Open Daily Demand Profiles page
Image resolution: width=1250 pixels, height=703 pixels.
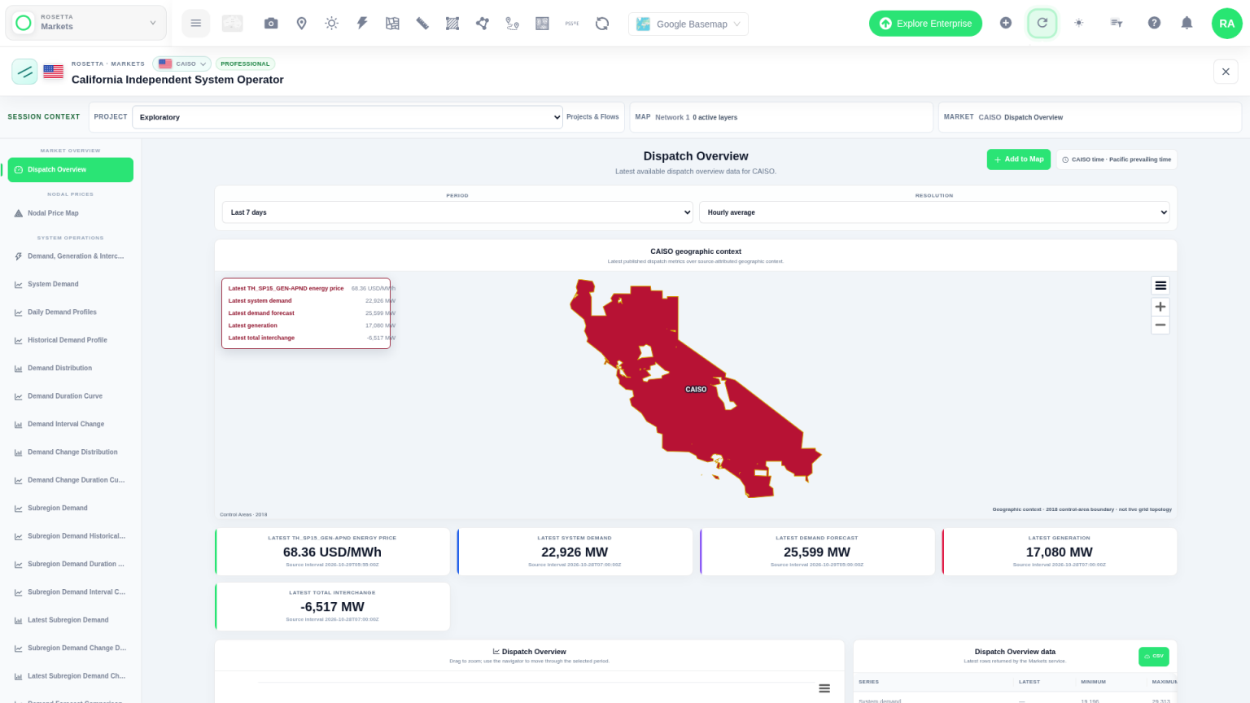tap(71, 312)
